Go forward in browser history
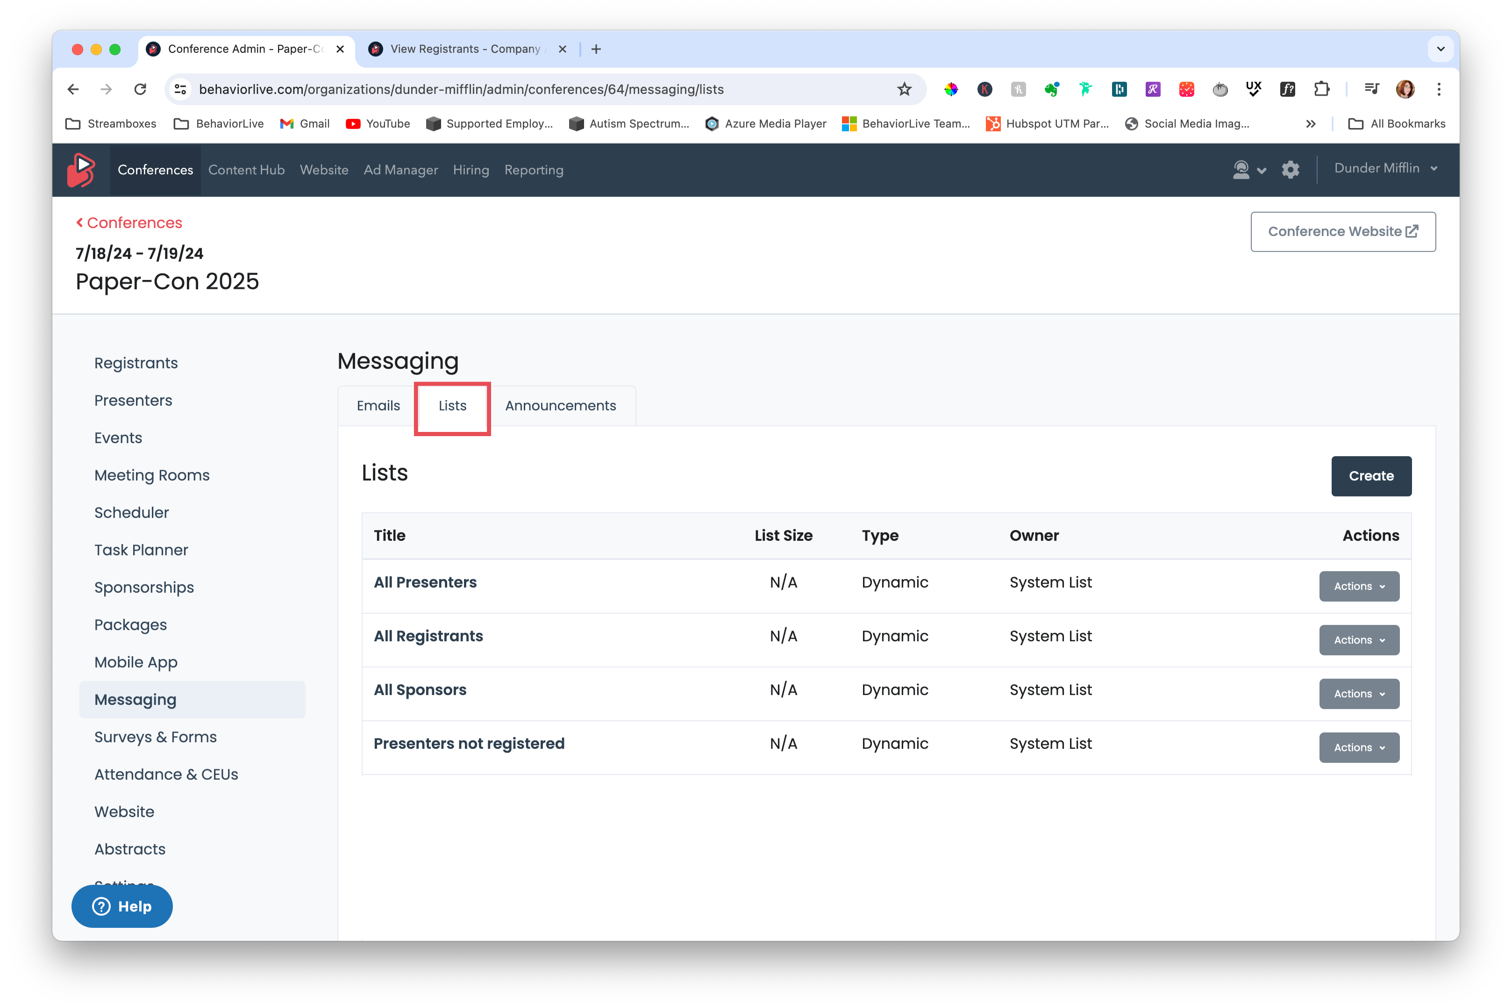This screenshot has height=1005, width=1512. click(x=107, y=89)
